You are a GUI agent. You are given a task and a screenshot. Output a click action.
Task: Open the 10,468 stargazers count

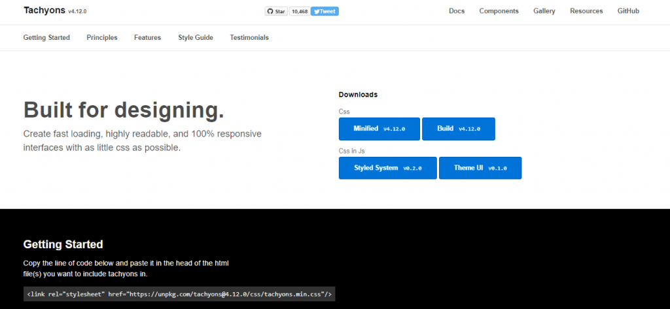(299, 11)
